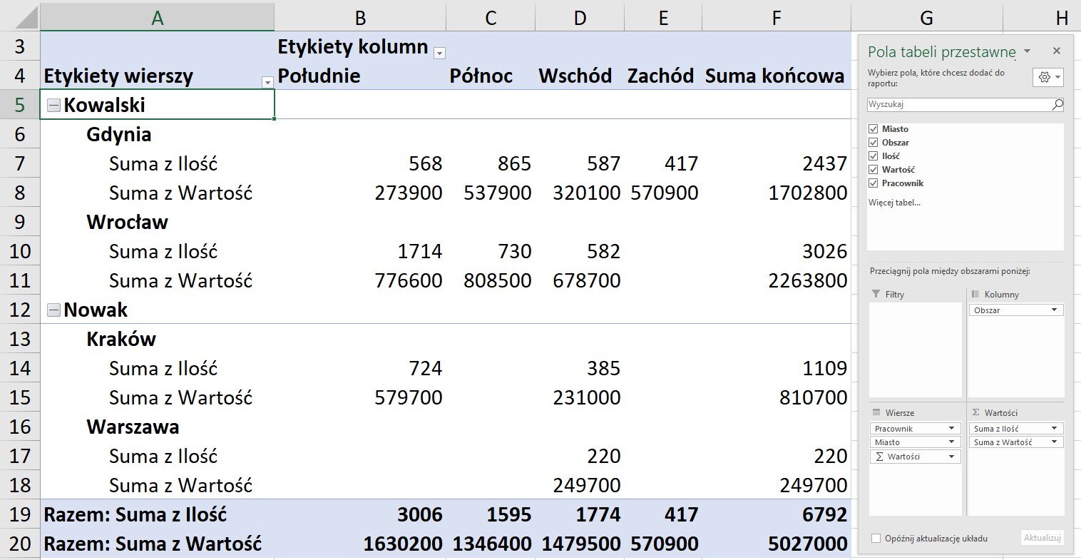Open dropdown of Suma z Ilość value field

[x=1054, y=429]
